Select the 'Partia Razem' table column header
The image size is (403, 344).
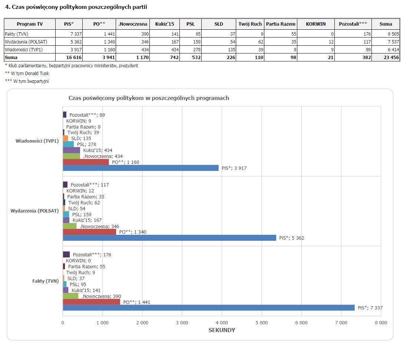point(281,24)
